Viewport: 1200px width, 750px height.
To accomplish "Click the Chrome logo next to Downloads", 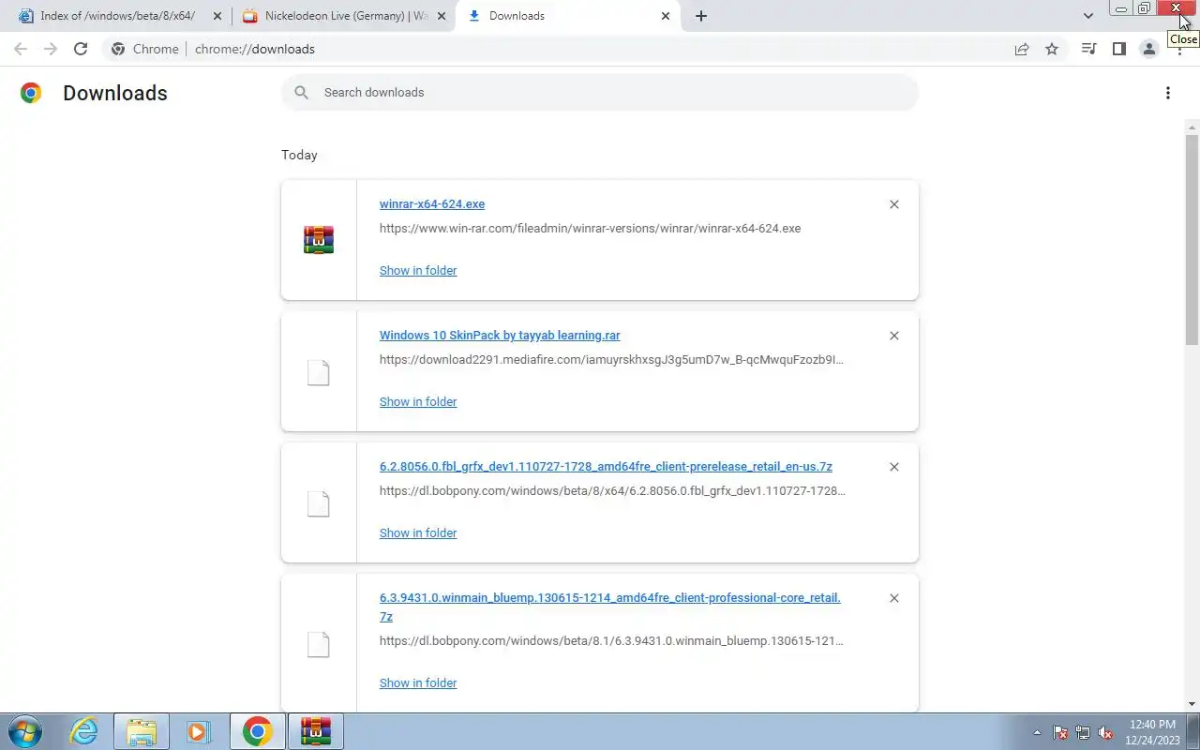I will (31, 93).
